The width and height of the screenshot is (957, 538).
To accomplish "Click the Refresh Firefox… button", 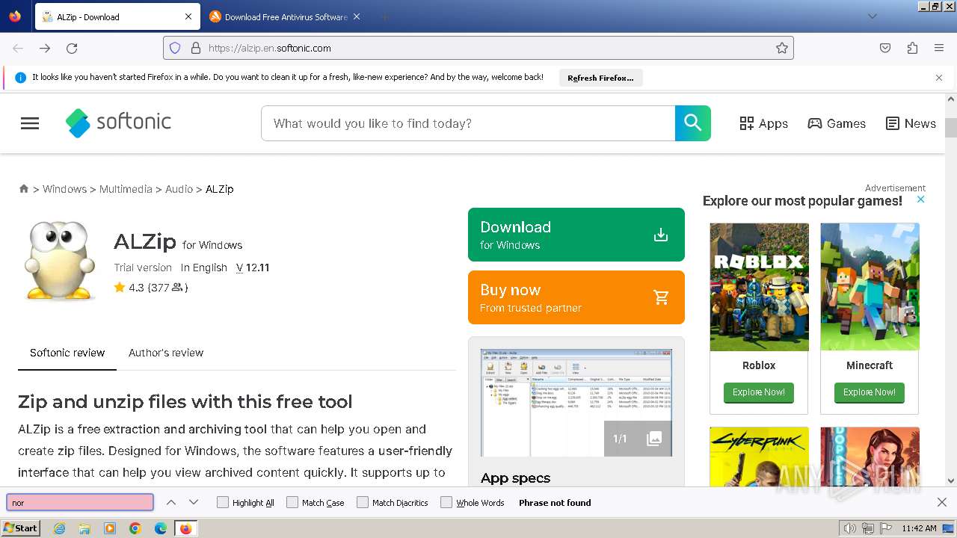I will coord(600,78).
